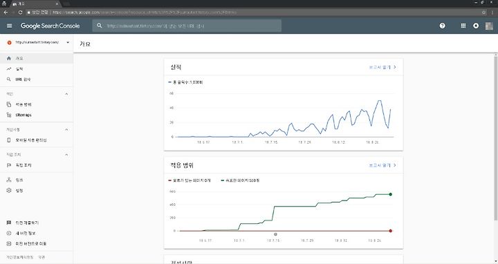498x264 pixels.
Task: Open the notifications icon in the header
Action: click(476, 26)
